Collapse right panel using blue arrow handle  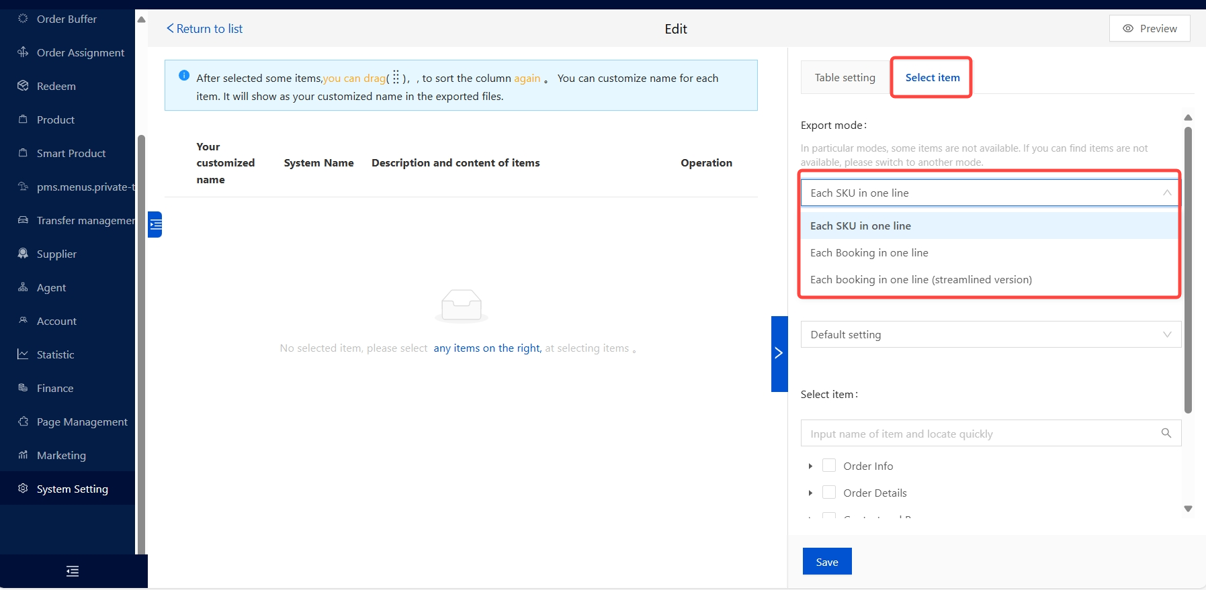tap(779, 353)
